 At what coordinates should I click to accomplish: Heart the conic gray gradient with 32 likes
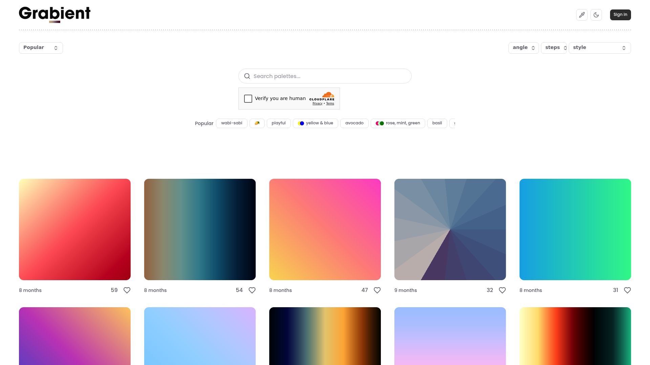[x=502, y=290]
